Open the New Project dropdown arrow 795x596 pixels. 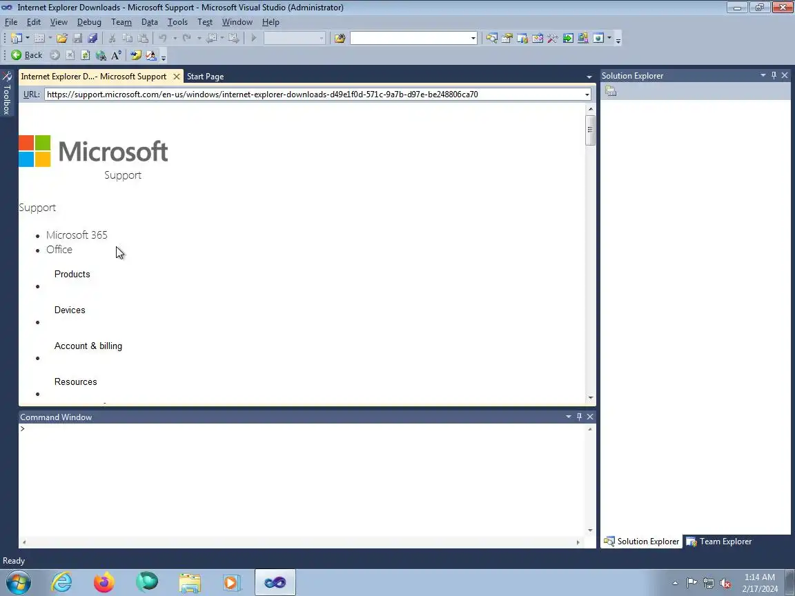coord(28,38)
